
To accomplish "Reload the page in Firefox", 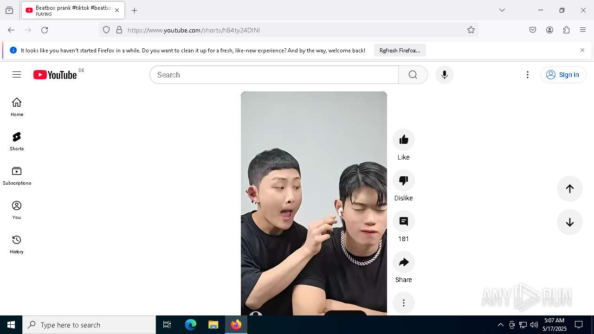I will click(x=45, y=30).
